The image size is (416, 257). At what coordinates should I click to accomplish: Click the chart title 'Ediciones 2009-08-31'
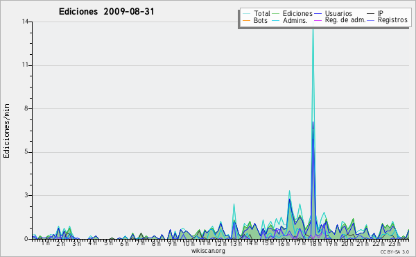point(106,12)
